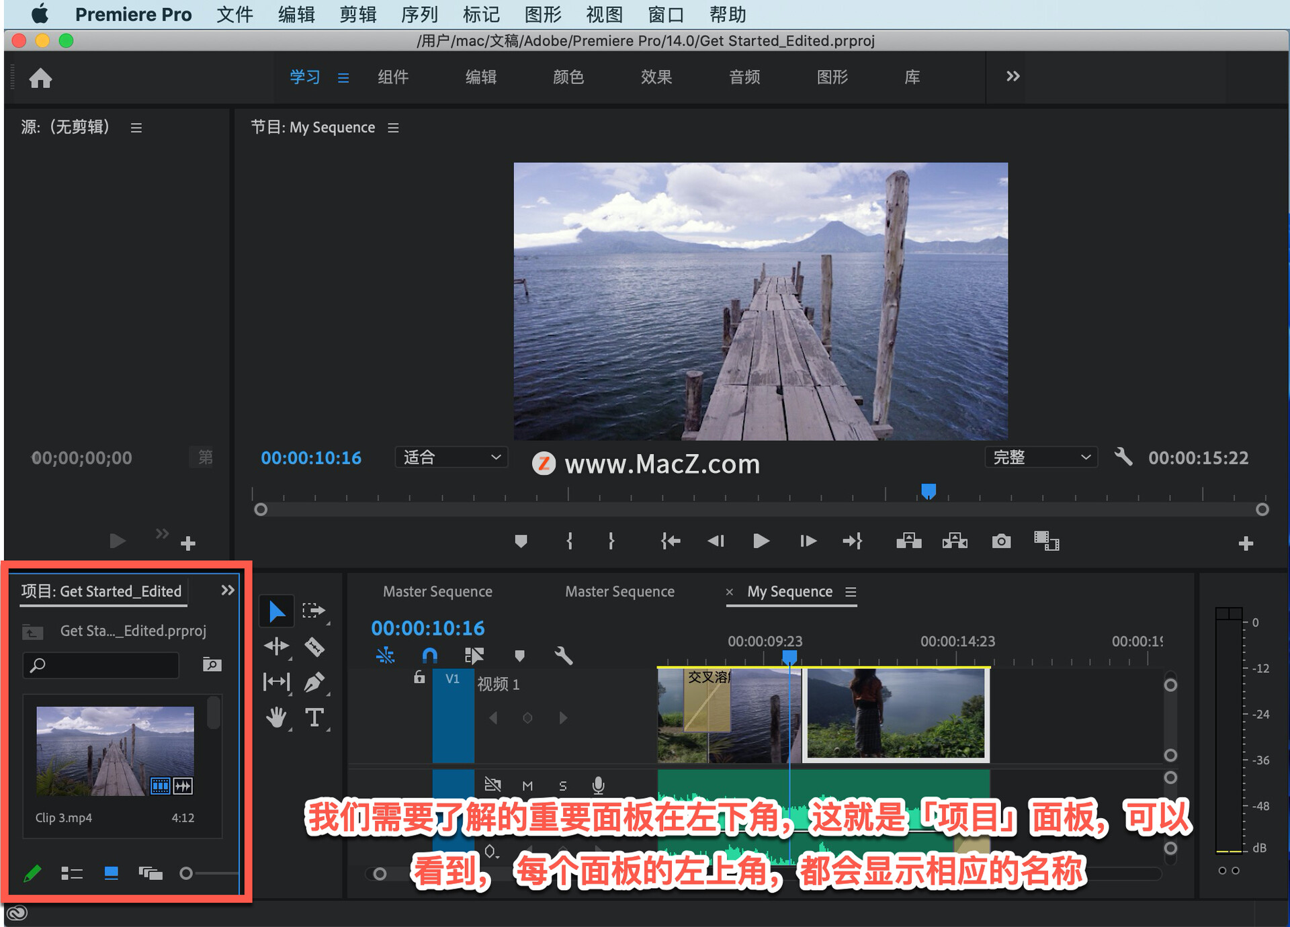Click the project thumbnail zoom slider
This screenshot has height=927, width=1290.
(187, 873)
